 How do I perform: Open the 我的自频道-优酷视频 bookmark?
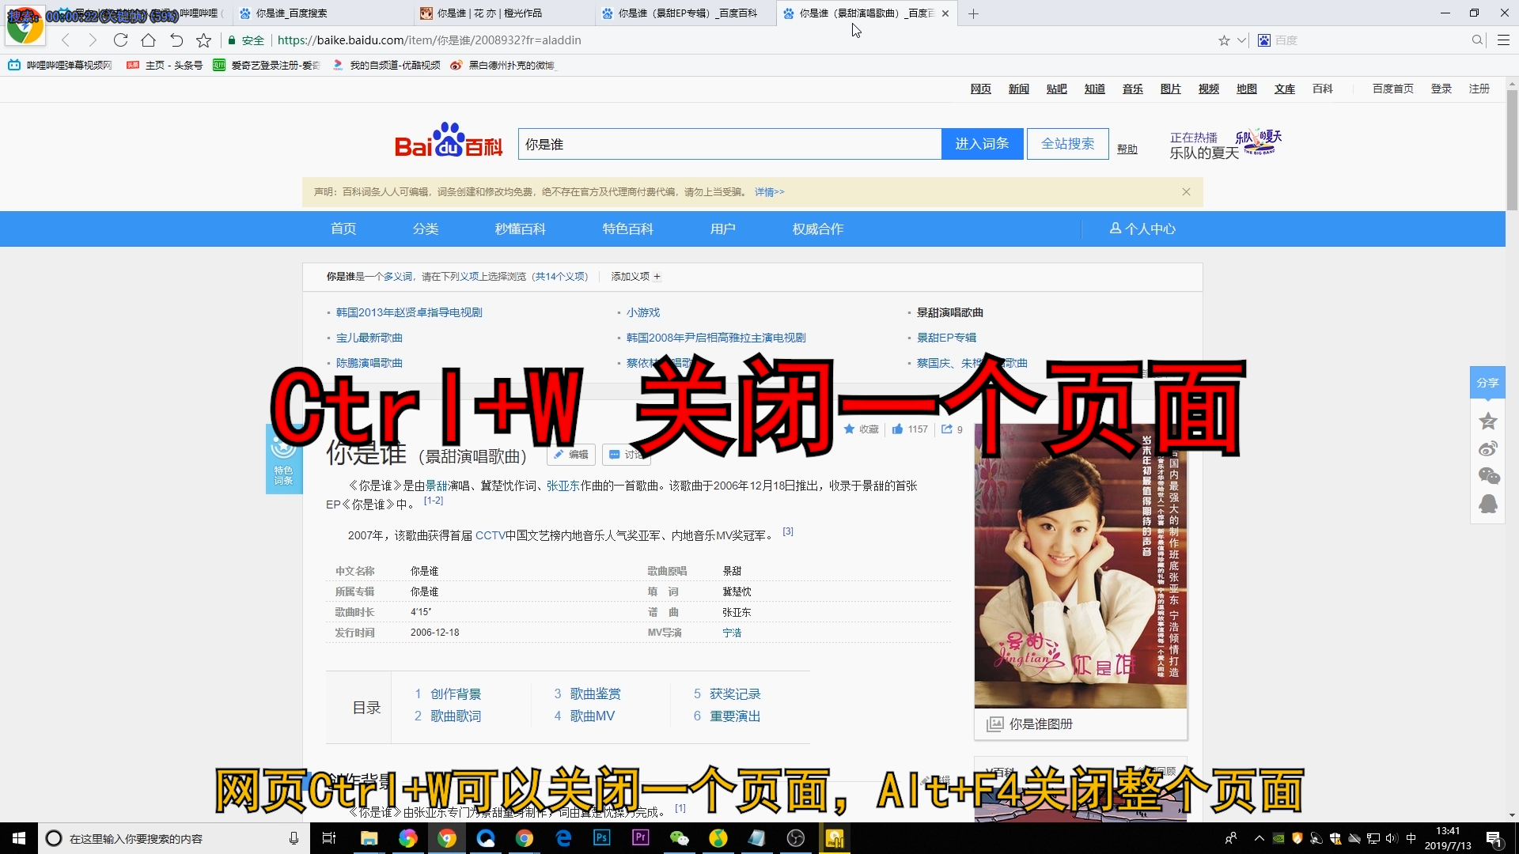point(386,65)
